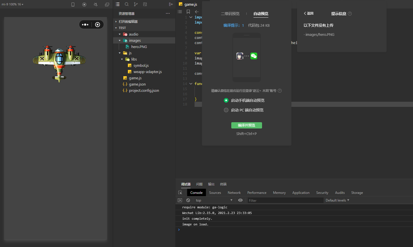Select 启动手机端自动预览 radio option
The width and height of the screenshot is (413, 247).
pyautogui.click(x=226, y=100)
